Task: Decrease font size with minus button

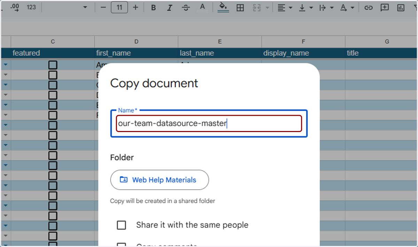Action: click(x=103, y=7)
